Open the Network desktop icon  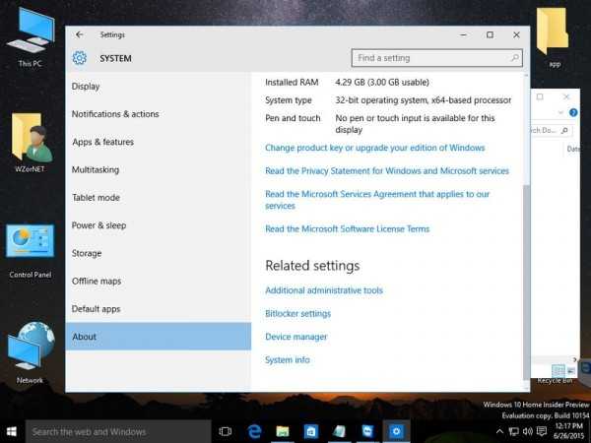[x=31, y=352]
